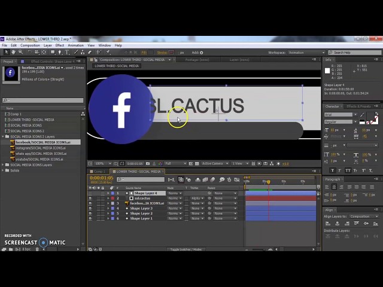Expand Shape Layer 4 properties triangle

[x=108, y=193]
